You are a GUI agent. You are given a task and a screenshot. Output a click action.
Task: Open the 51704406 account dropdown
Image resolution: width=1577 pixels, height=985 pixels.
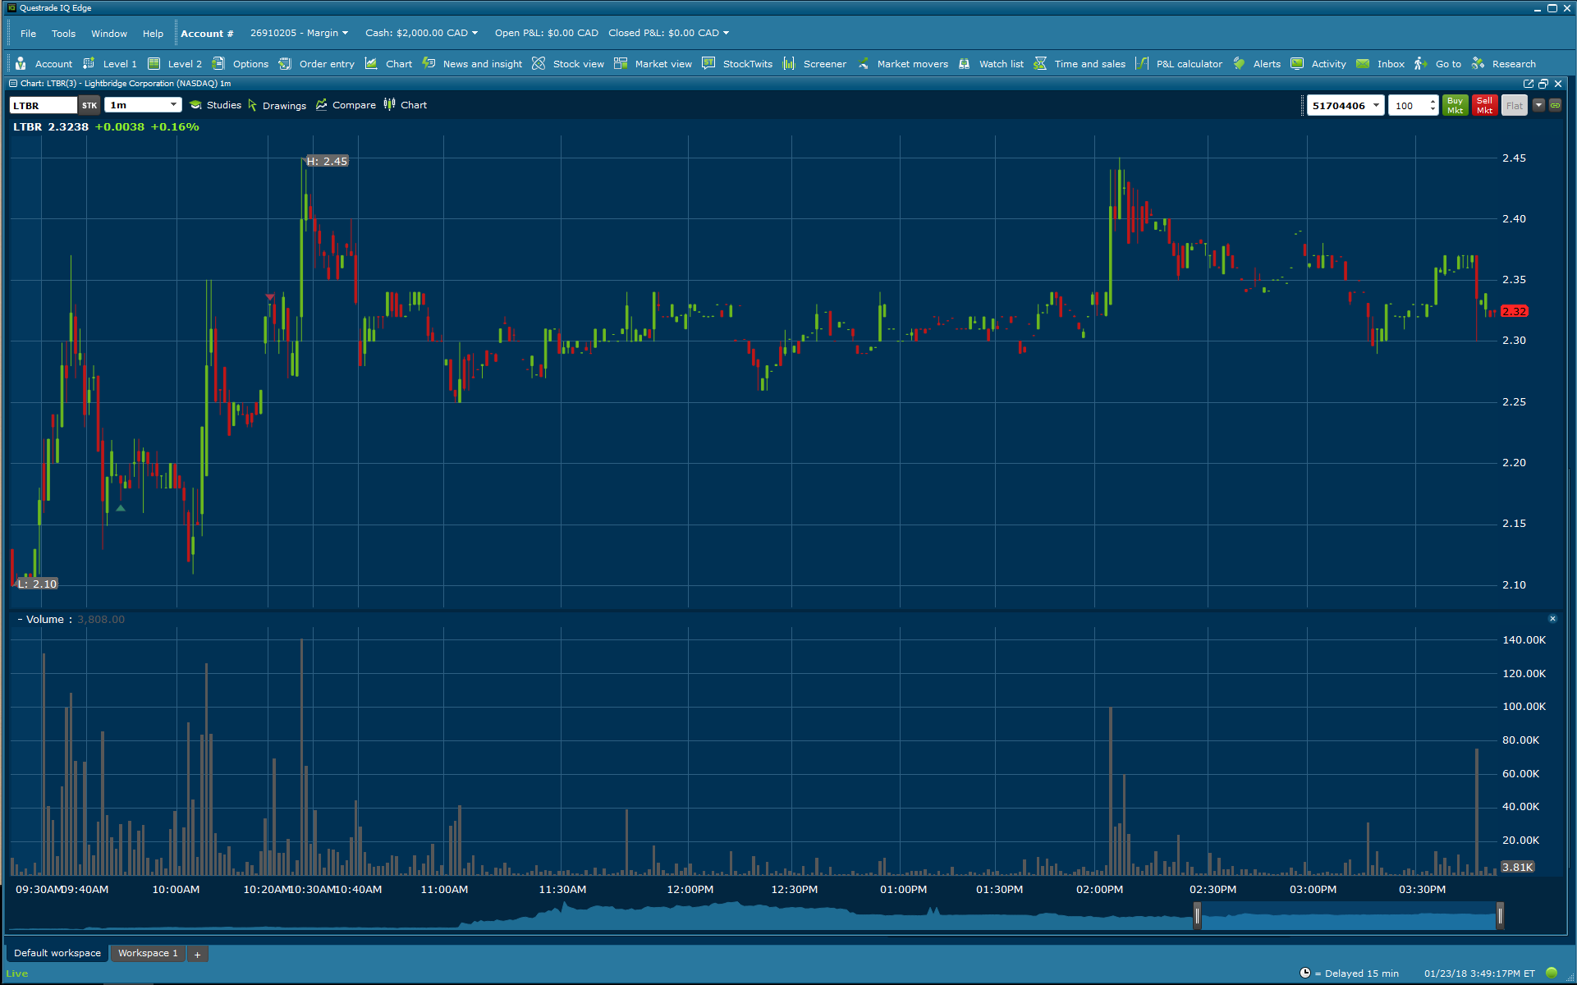(x=1376, y=106)
